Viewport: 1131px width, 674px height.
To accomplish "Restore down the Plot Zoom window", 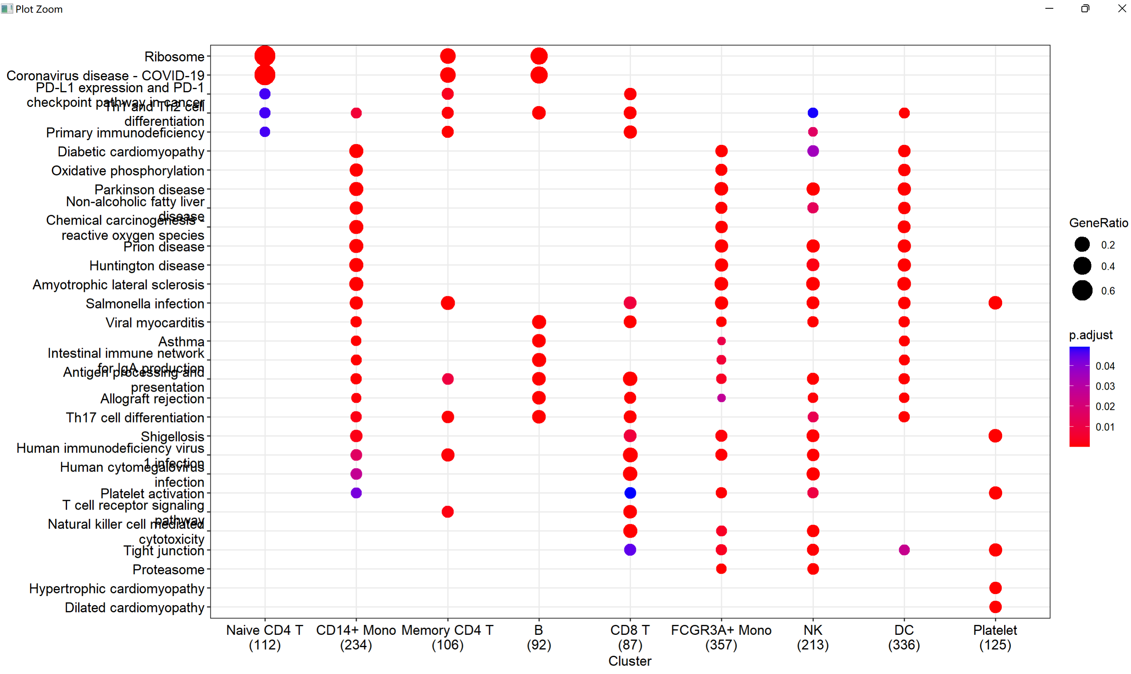I will tap(1085, 9).
